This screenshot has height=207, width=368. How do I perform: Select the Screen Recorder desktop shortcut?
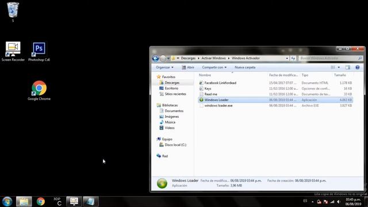[x=13, y=51]
